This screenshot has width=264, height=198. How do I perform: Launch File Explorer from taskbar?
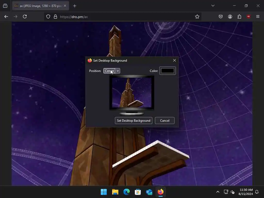(115, 192)
